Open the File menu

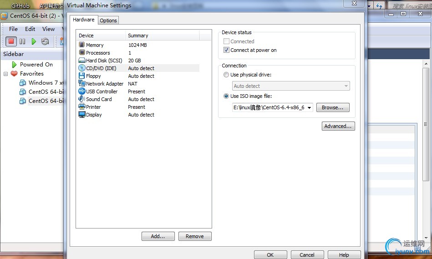pyautogui.click(x=13, y=29)
